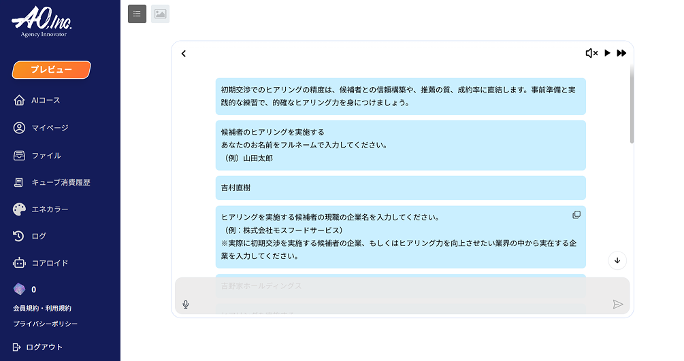Click ログアウト to sign out
The height and width of the screenshot is (361, 684).
(x=44, y=347)
